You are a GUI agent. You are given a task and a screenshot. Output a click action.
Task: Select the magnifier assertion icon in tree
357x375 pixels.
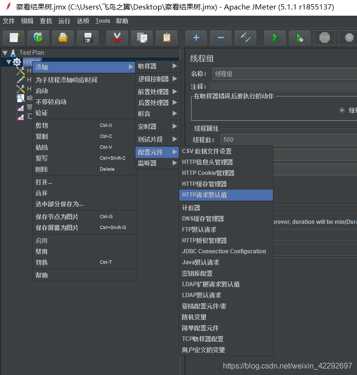[20, 98]
